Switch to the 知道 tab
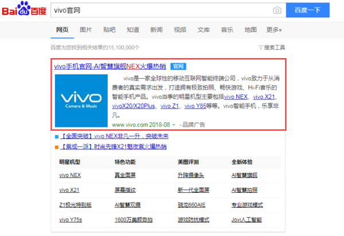Image resolution: width=344 pixels, height=236 pixels. click(x=133, y=30)
